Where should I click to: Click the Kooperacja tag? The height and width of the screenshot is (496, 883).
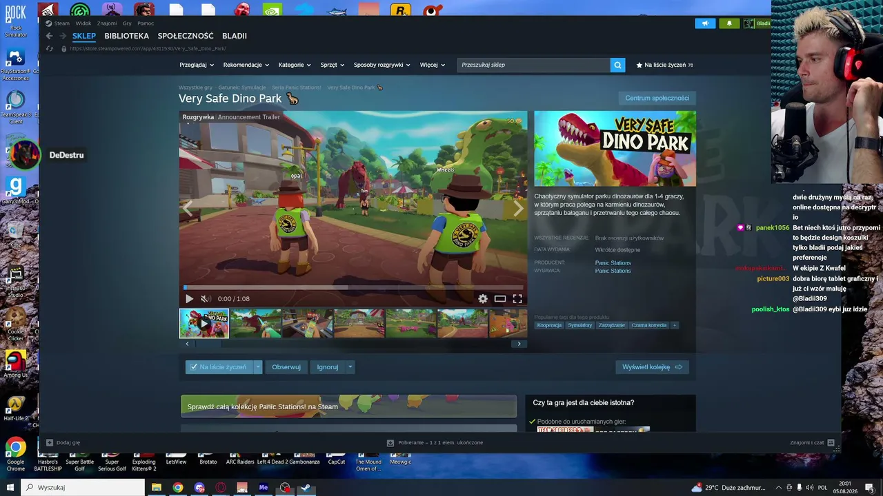coord(550,325)
